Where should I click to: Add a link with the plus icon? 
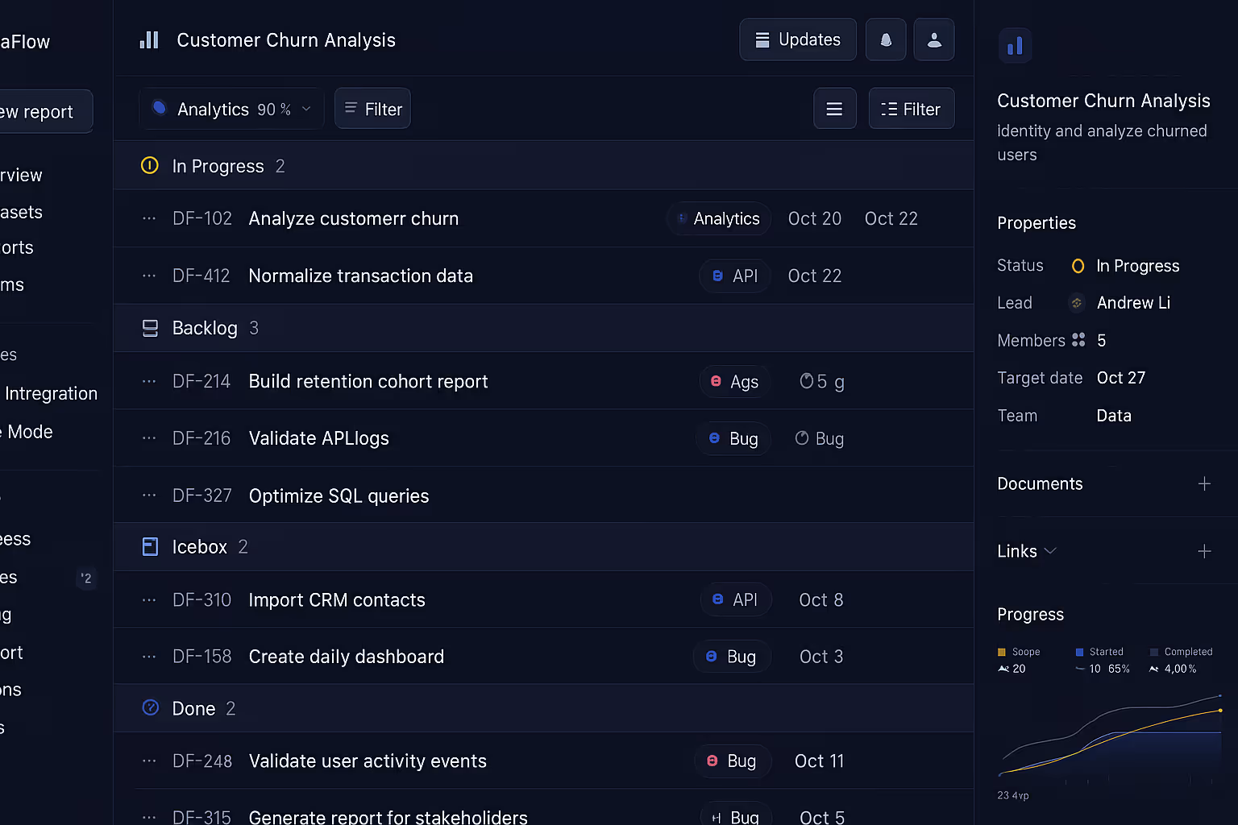pyautogui.click(x=1204, y=551)
